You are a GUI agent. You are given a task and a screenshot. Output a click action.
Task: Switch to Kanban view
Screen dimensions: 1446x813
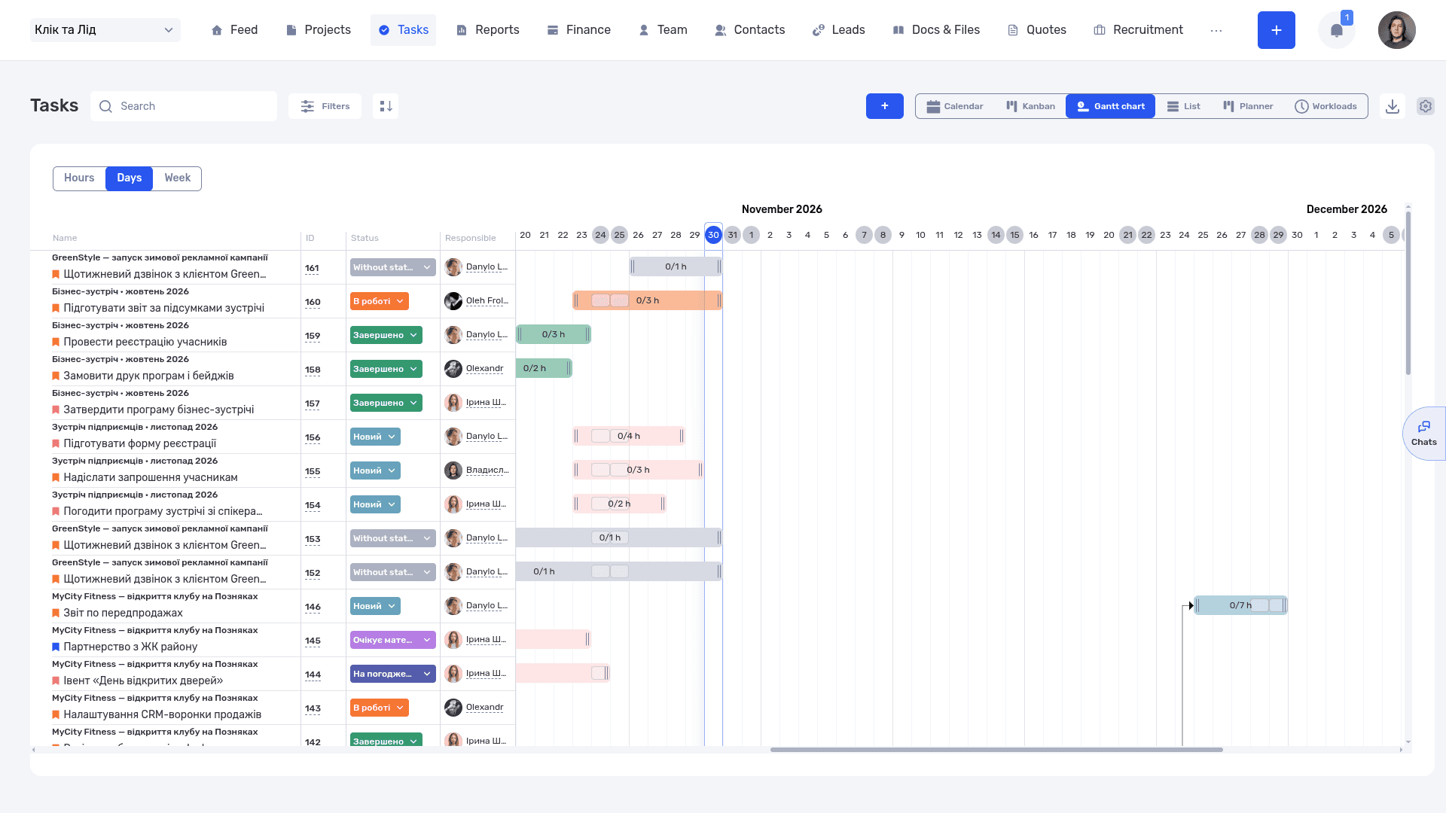pos(1030,106)
